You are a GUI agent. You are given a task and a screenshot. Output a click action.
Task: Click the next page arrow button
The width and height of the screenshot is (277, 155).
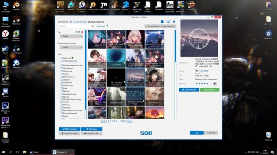click(130, 121)
